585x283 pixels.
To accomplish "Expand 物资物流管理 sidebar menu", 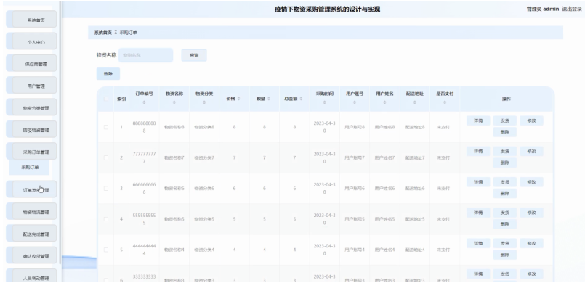I will click(x=32, y=211).
